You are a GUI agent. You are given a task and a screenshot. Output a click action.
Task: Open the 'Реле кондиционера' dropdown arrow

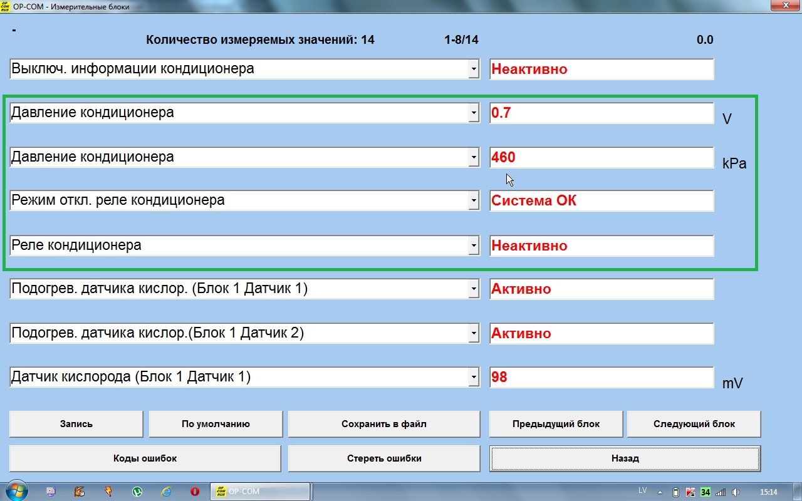coord(474,246)
